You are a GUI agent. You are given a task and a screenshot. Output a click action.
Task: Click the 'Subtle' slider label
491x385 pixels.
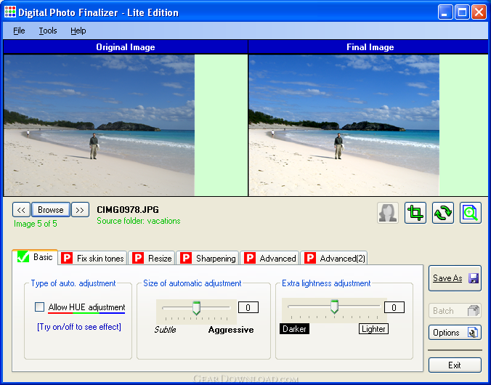point(165,330)
